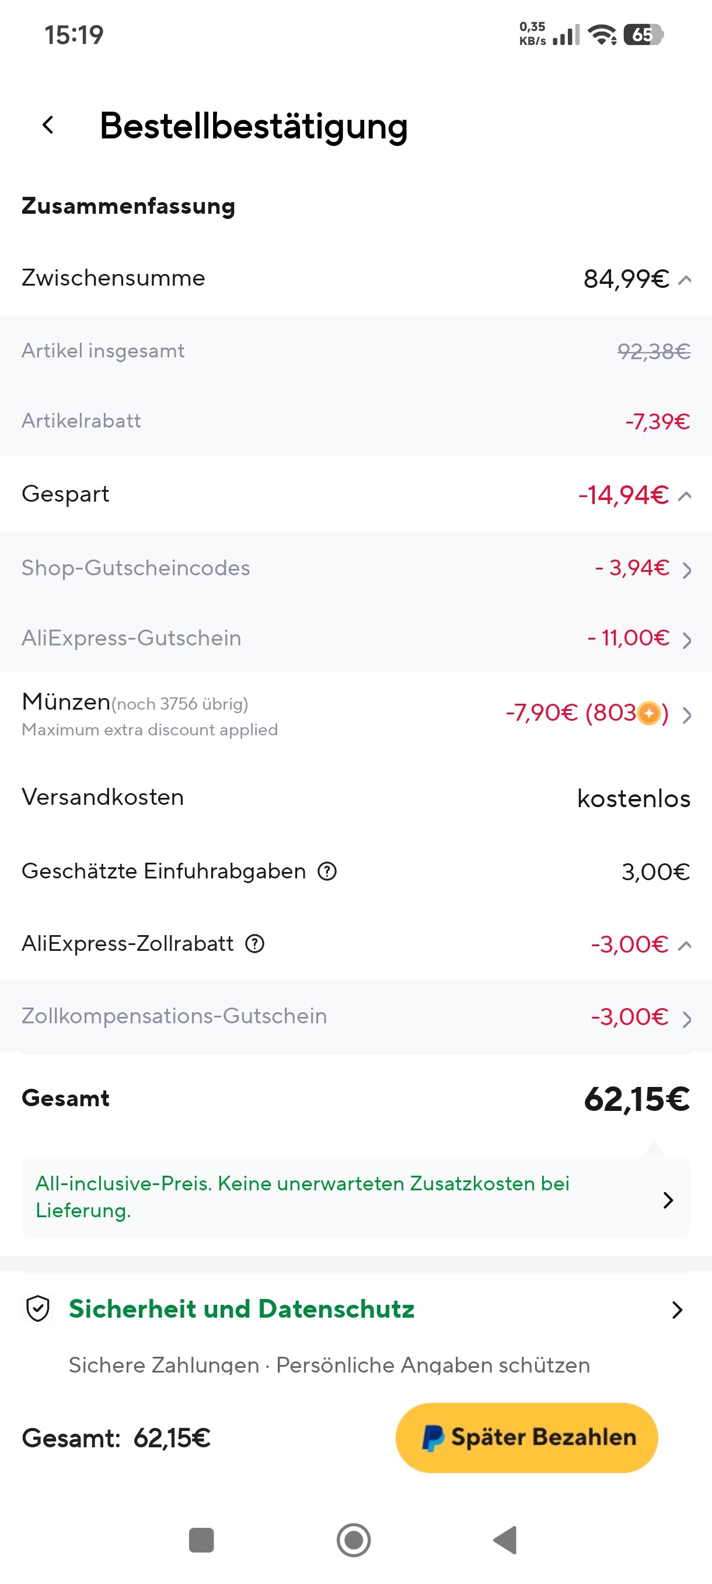Screen dimensions: 712x1584
Task: Tap the Android home circle button
Action: click(x=354, y=1540)
